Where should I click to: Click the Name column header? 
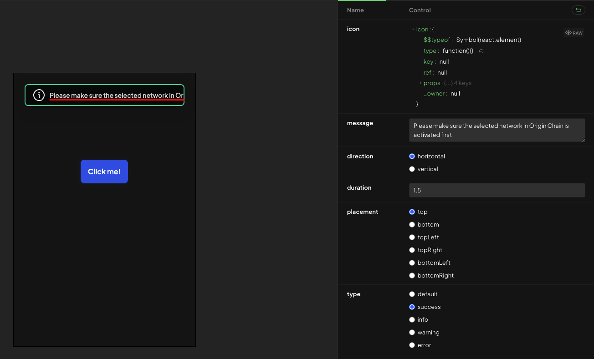coord(355,10)
